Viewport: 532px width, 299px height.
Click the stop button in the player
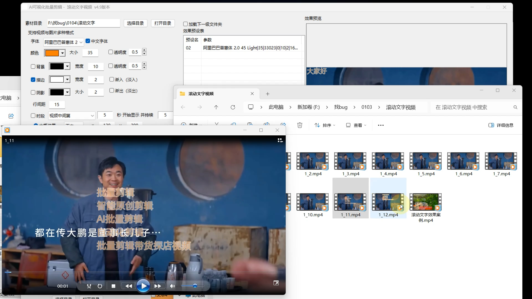tap(113, 286)
